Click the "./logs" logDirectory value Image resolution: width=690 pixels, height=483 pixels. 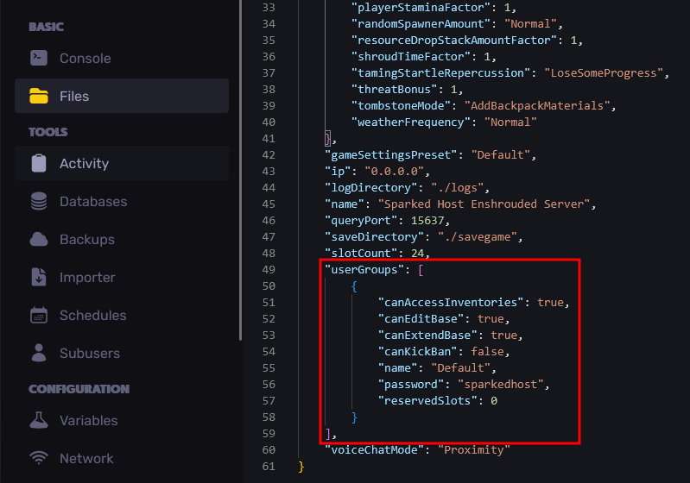click(x=458, y=188)
